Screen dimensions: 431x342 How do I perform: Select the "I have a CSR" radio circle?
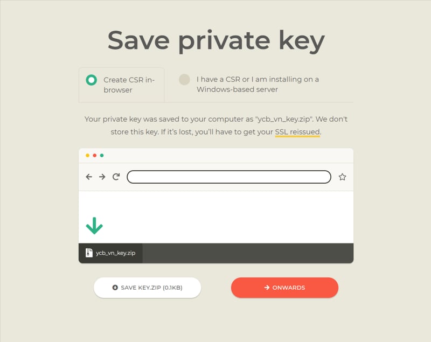coord(185,80)
